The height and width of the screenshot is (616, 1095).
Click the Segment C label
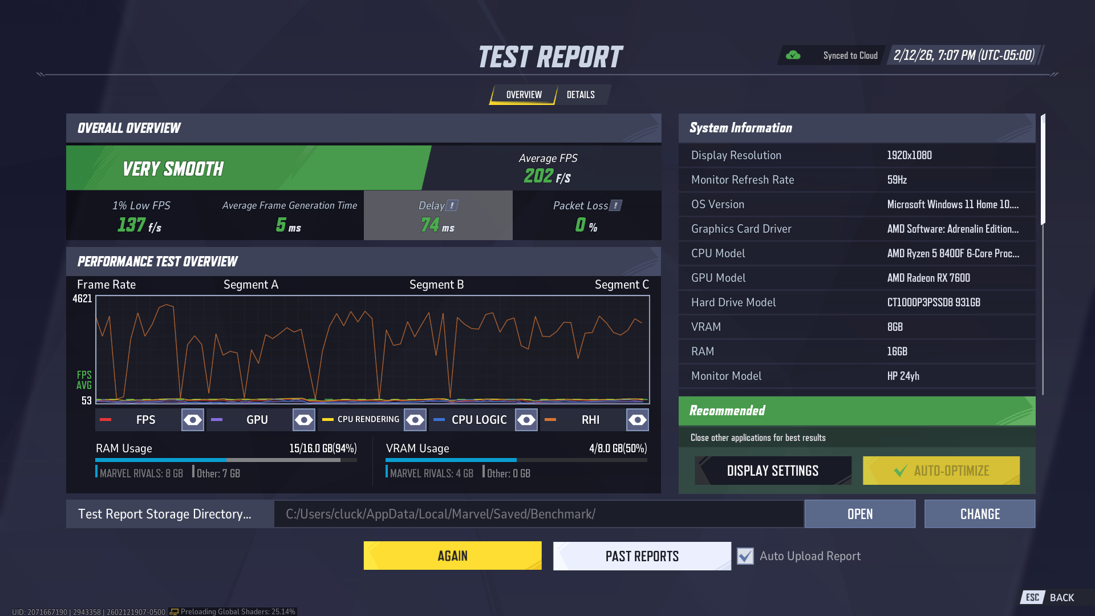(622, 285)
